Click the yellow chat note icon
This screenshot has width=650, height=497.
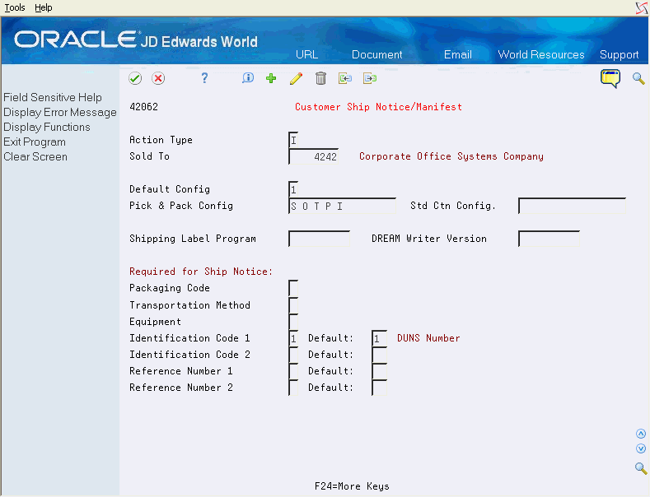[610, 78]
